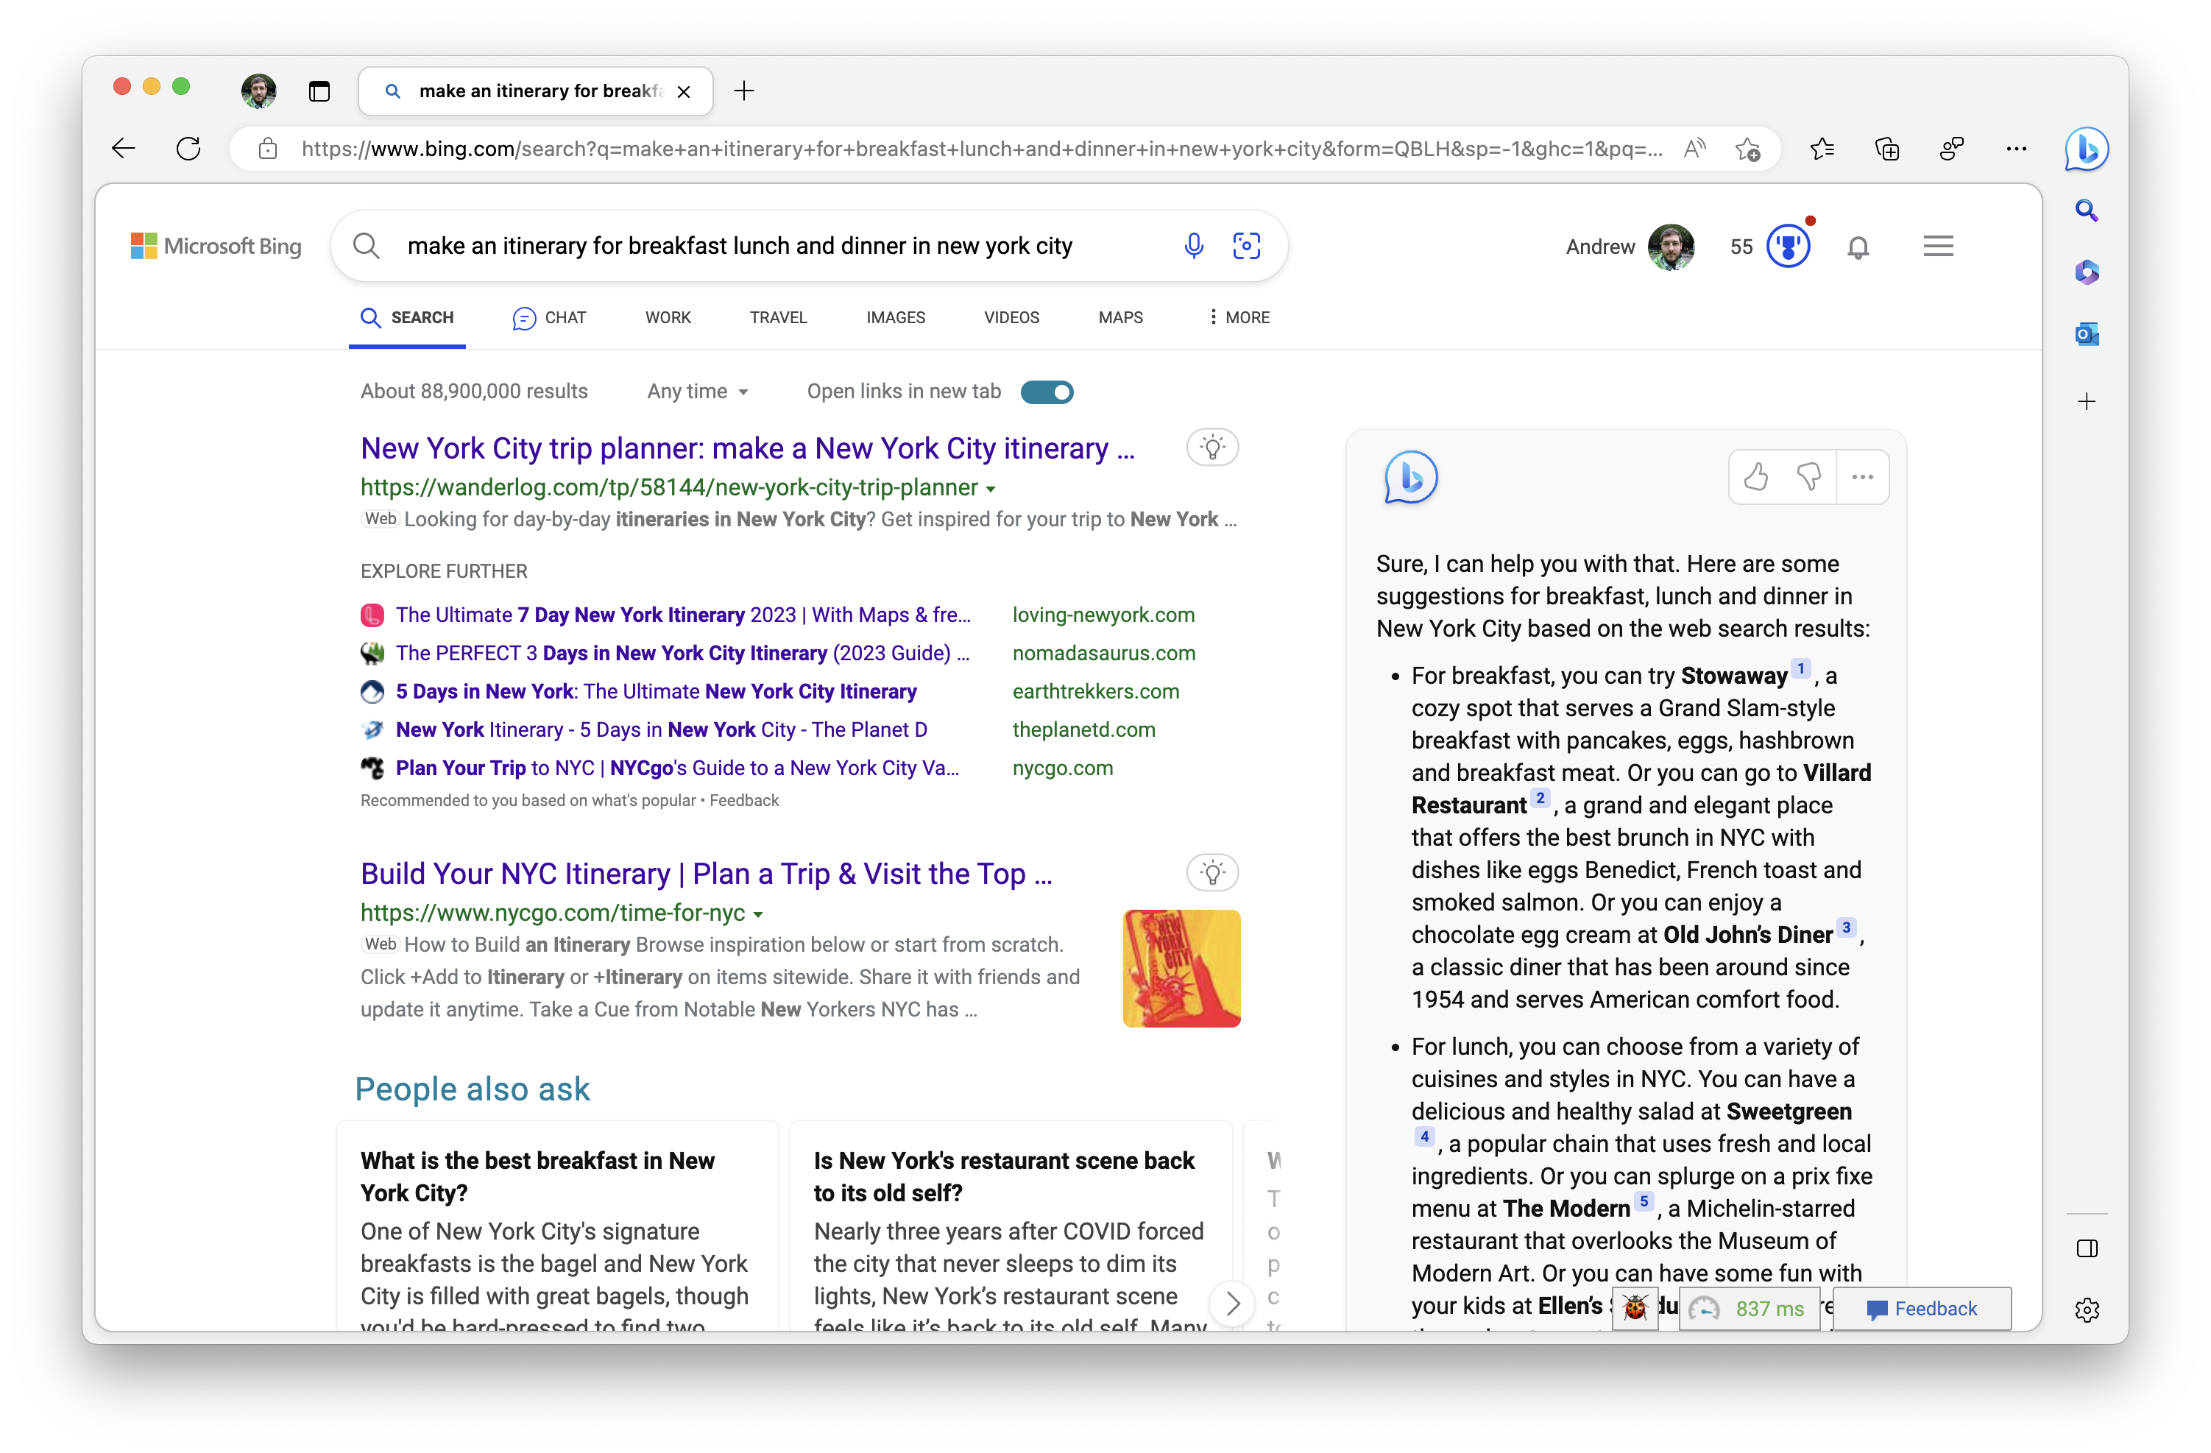Click the favorites star icon in address bar
Image resolution: width=2211 pixels, height=1453 pixels.
tap(1747, 147)
